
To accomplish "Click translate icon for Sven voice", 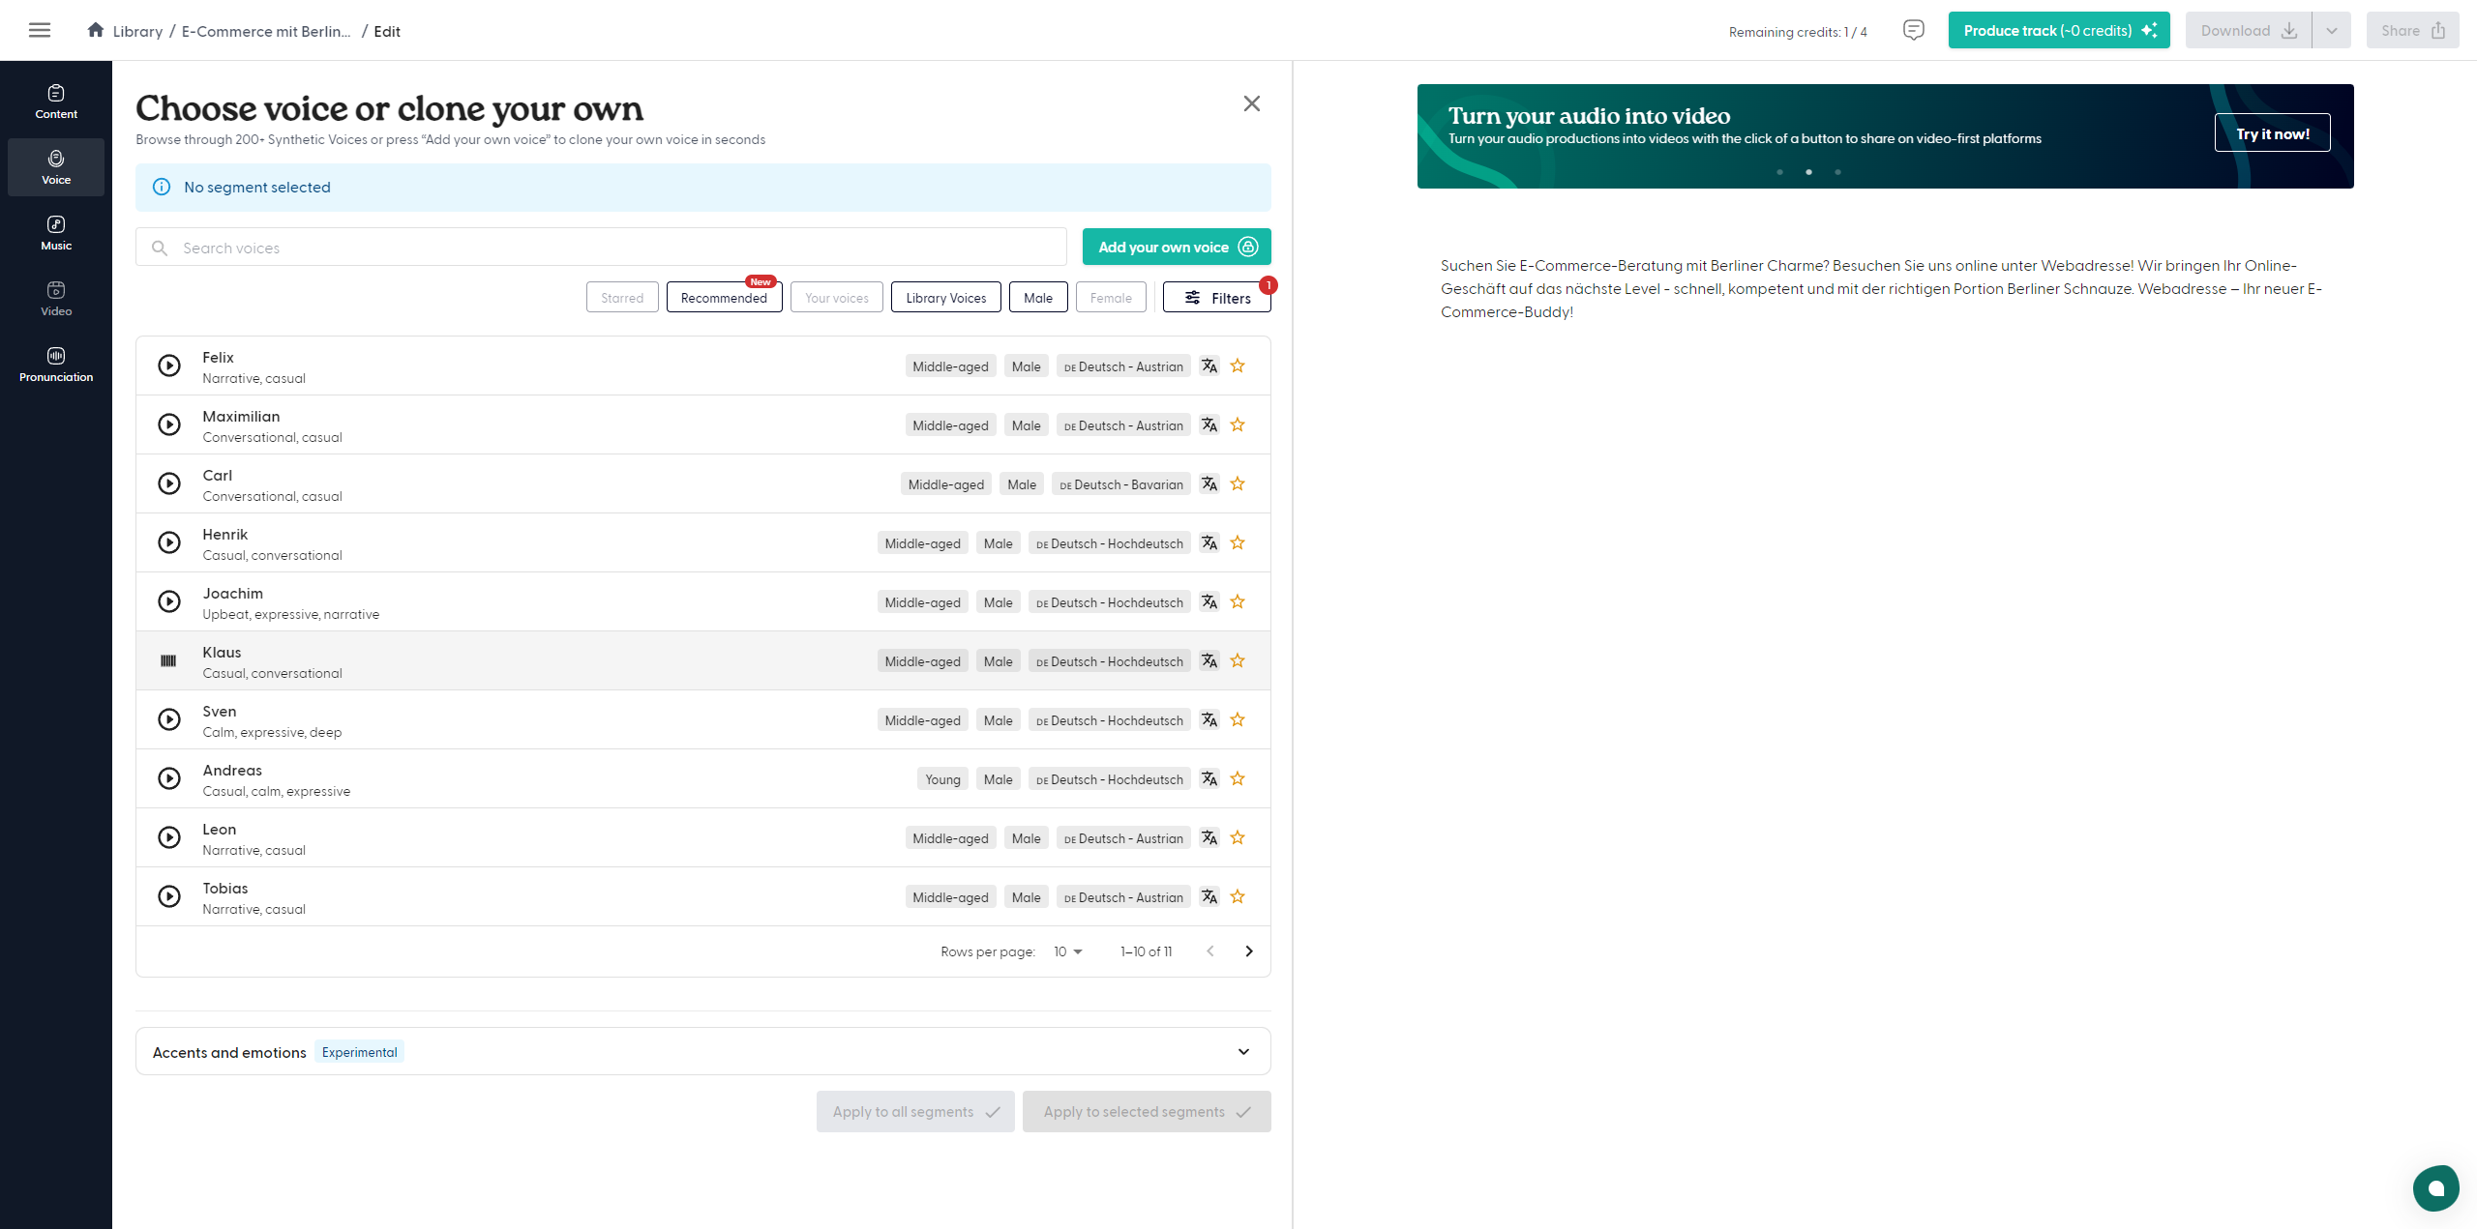I will 1209,719.
